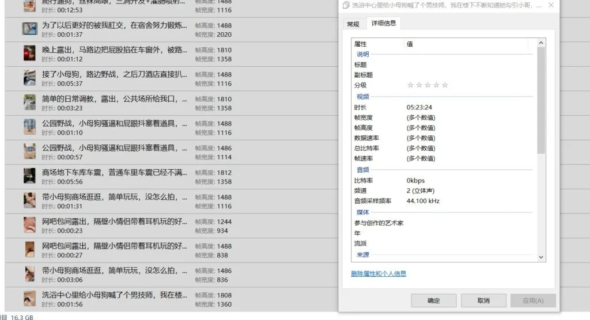The image size is (590, 320).
Task: Select the 详细信息 tab
Action: (x=383, y=24)
